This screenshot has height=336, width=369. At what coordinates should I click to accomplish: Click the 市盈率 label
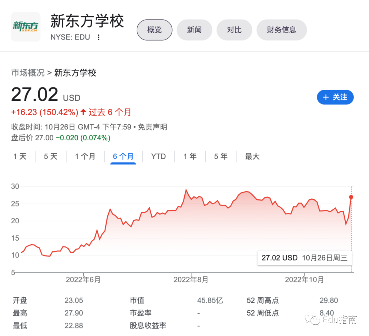(140, 313)
